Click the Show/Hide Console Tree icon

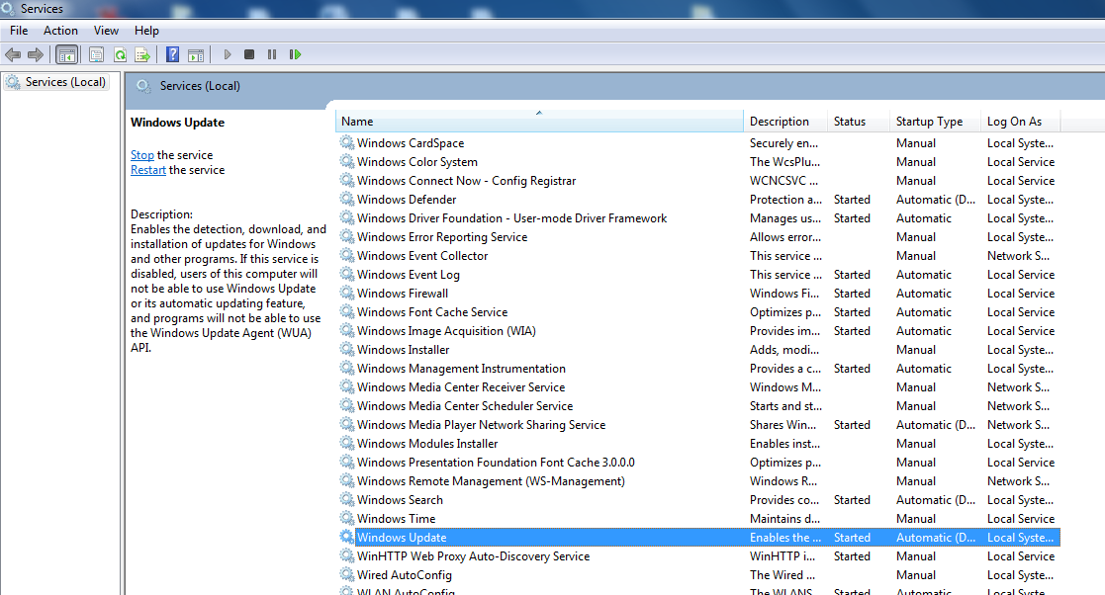(67, 54)
